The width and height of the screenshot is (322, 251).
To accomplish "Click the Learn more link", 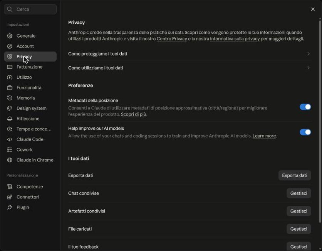I will [264, 136].
